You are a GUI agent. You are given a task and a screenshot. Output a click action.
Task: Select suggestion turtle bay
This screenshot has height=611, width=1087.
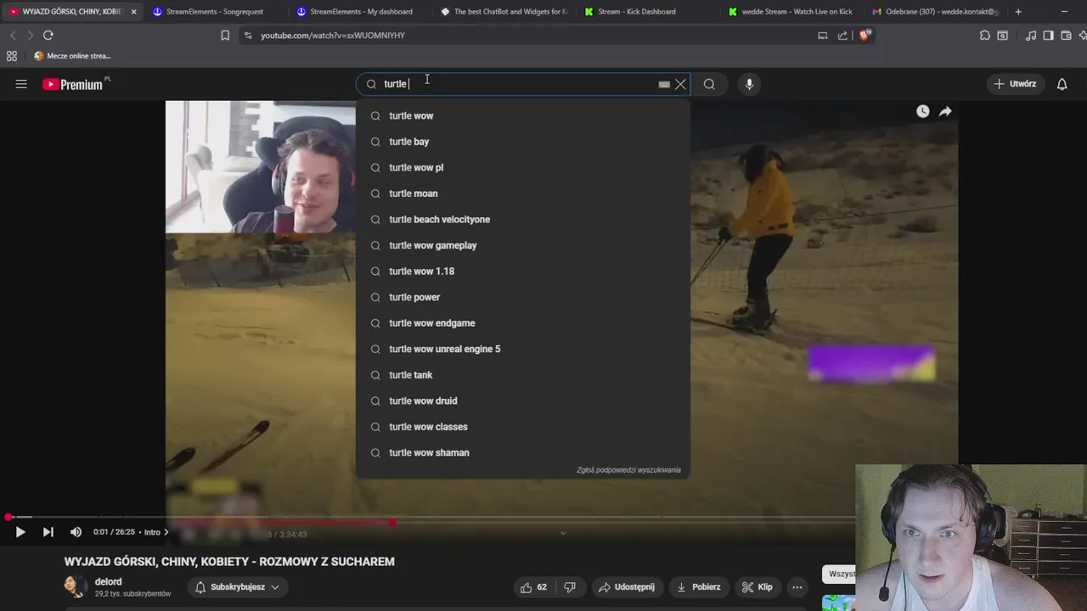coord(522,142)
